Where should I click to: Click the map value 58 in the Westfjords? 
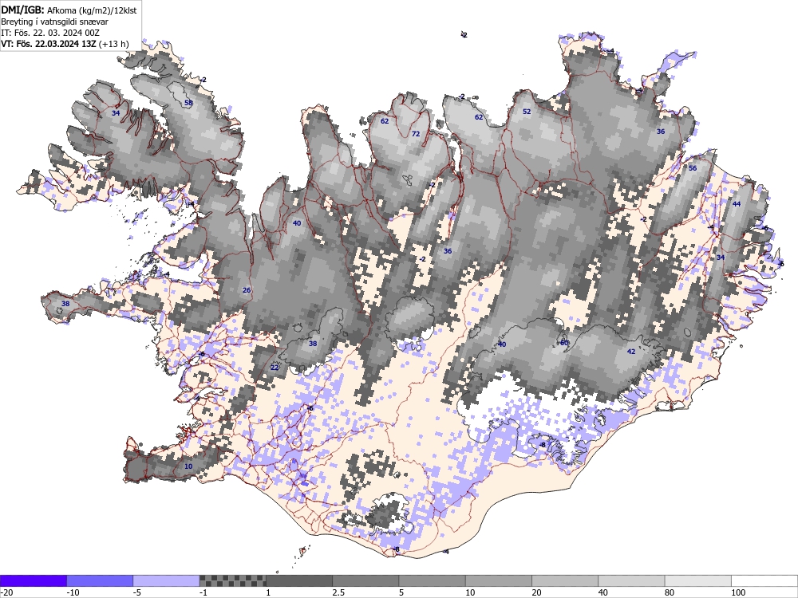pos(188,103)
